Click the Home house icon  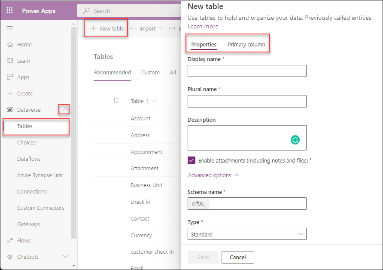pos(10,45)
